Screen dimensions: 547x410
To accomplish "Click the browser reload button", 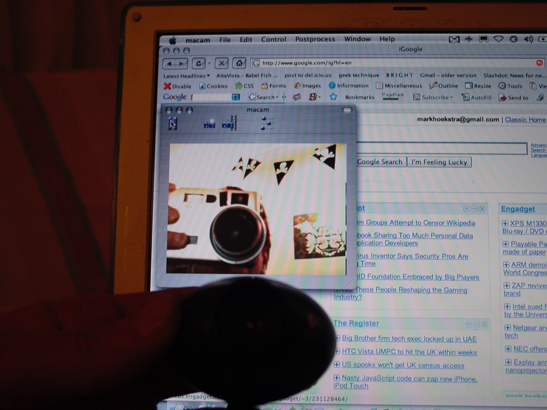I will pos(199,63).
